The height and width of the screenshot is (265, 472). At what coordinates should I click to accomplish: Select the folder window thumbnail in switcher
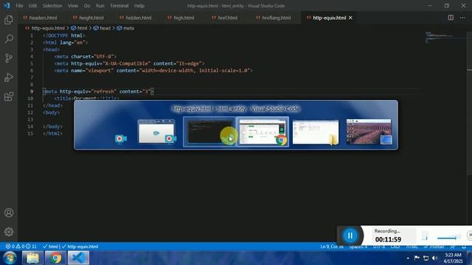click(316, 132)
